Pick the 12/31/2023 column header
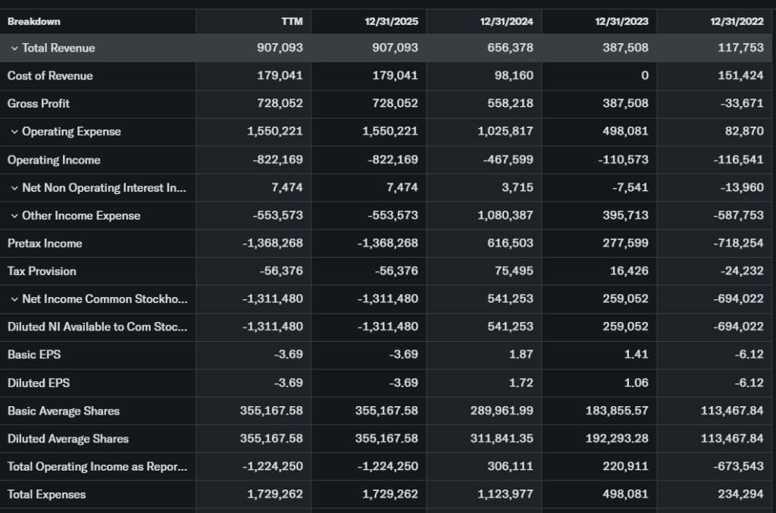Image resolution: width=776 pixels, height=513 pixels. [x=621, y=21]
